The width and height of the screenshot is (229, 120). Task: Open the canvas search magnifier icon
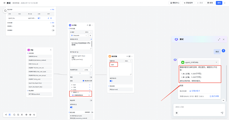click(5, 11)
